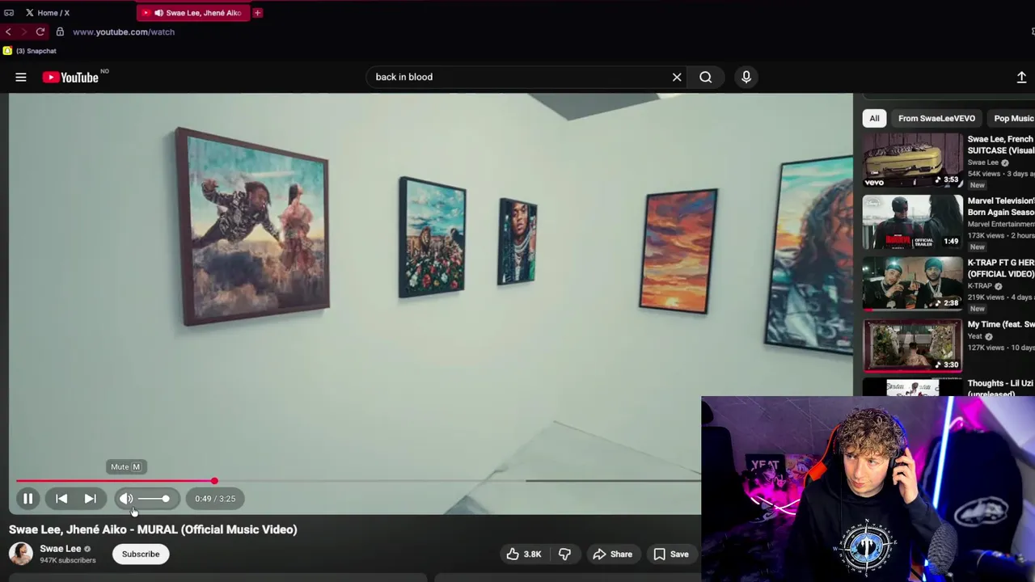Open the Thoughts - Lil Uzi video title
1035x582 pixels.
click(1001, 388)
